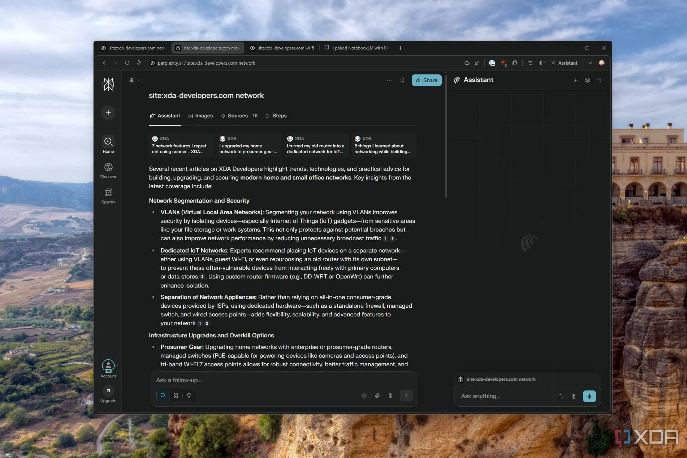Image resolution: width=687 pixels, height=458 pixels.
Task: Open the browser profile avatar
Action: 602,63
